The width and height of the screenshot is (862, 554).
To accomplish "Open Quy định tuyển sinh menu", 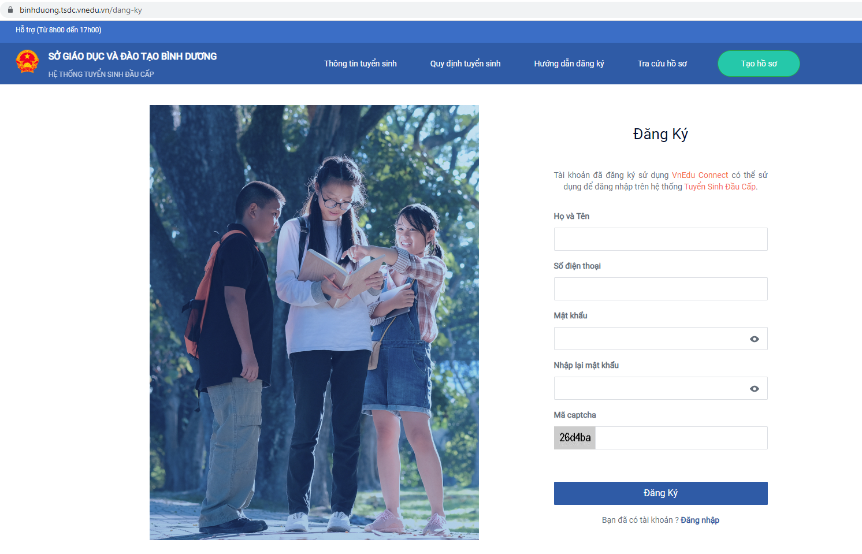I will tap(465, 64).
